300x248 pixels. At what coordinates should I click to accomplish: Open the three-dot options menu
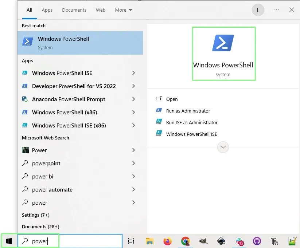tap(276, 10)
